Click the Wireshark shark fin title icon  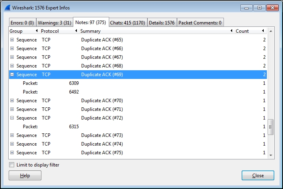click(x=7, y=8)
